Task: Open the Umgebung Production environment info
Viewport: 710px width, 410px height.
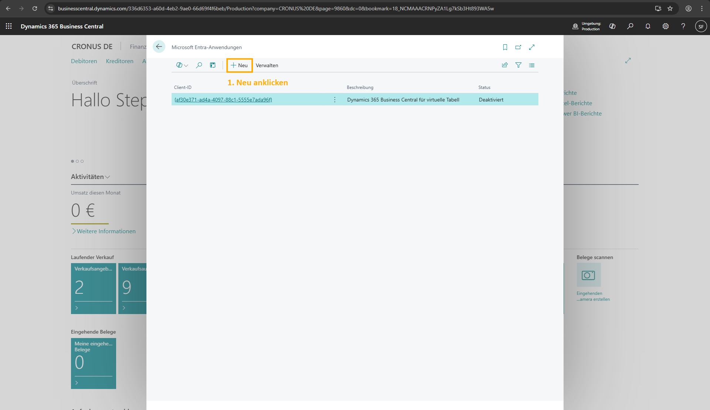Action: coord(586,26)
